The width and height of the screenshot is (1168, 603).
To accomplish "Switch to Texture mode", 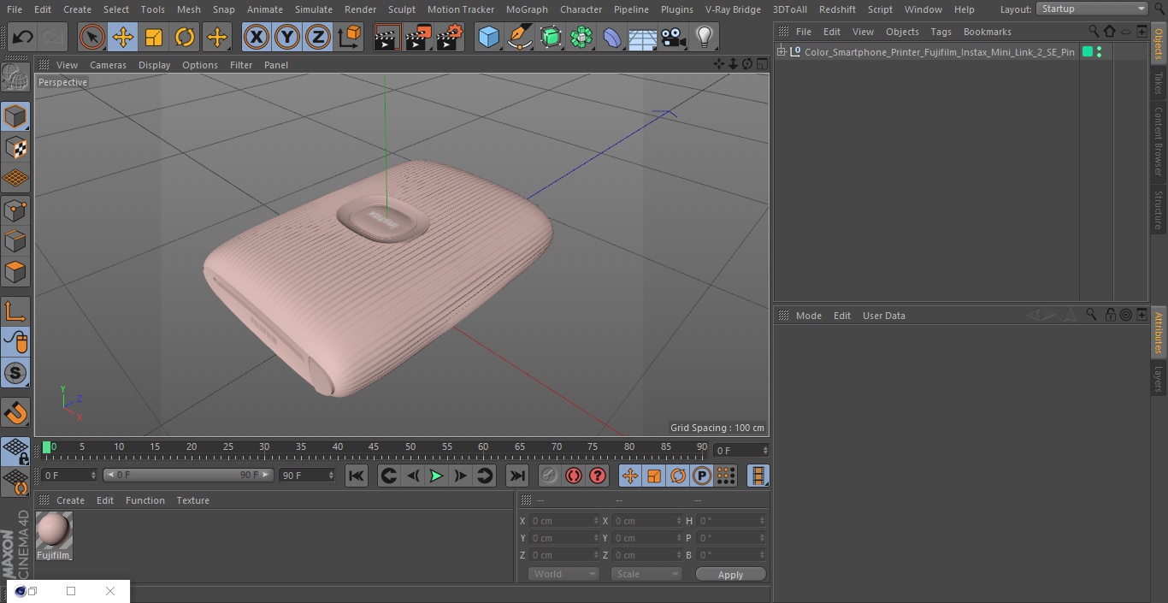I will point(15,148).
